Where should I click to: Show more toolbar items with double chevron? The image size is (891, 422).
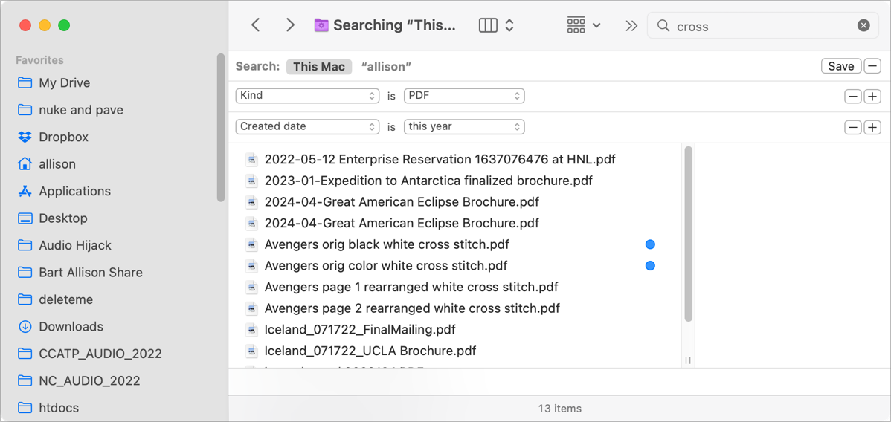click(631, 26)
